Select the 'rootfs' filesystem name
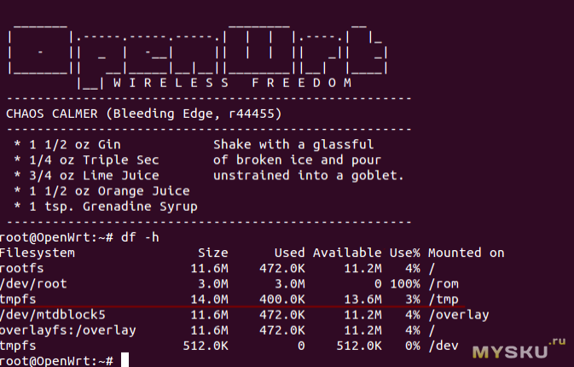The height and width of the screenshot is (367, 574). (x=21, y=269)
